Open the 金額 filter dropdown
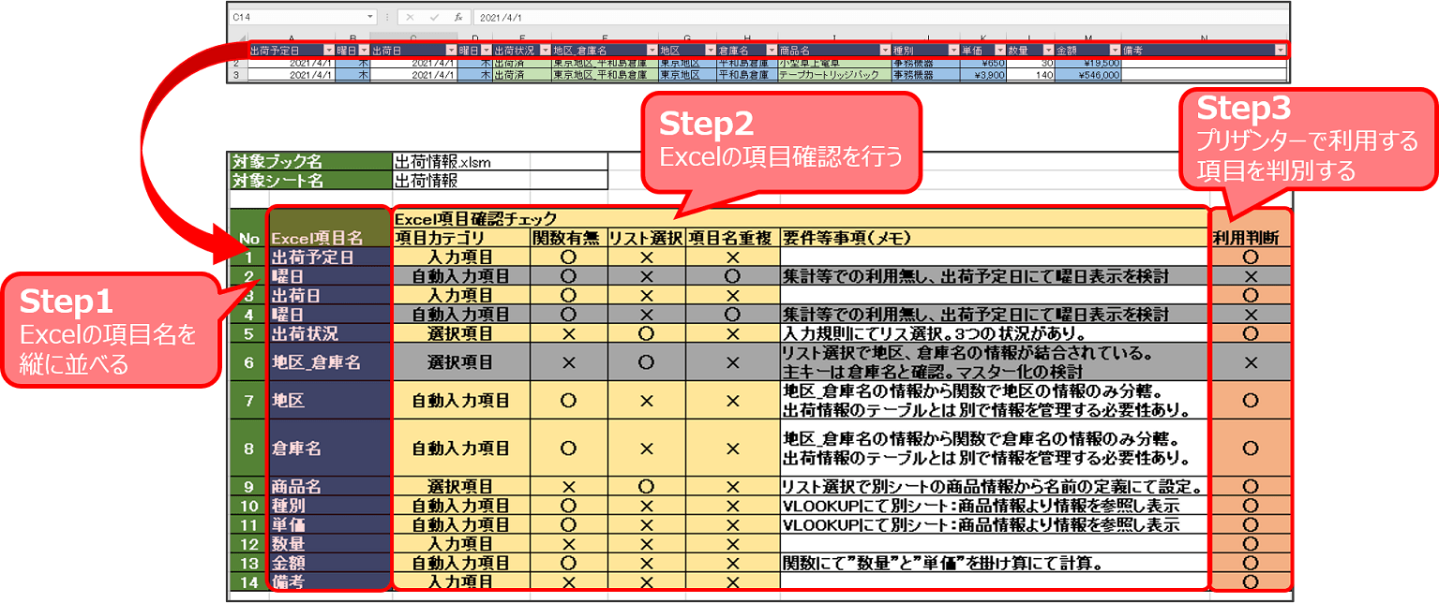 pyautogui.click(x=1115, y=49)
